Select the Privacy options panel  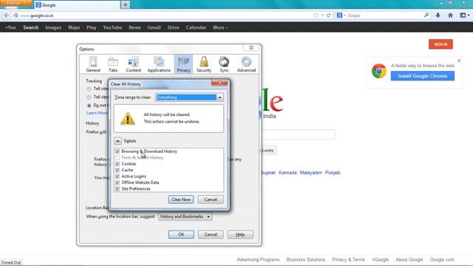183,64
